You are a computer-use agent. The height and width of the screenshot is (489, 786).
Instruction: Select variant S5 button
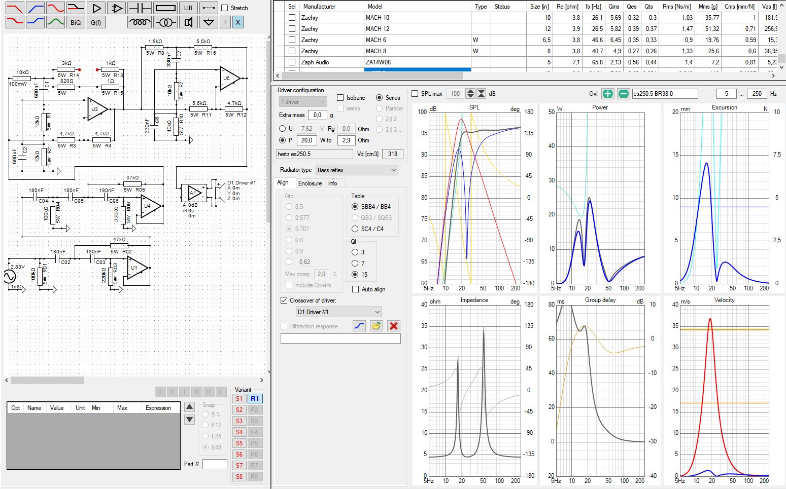point(240,443)
